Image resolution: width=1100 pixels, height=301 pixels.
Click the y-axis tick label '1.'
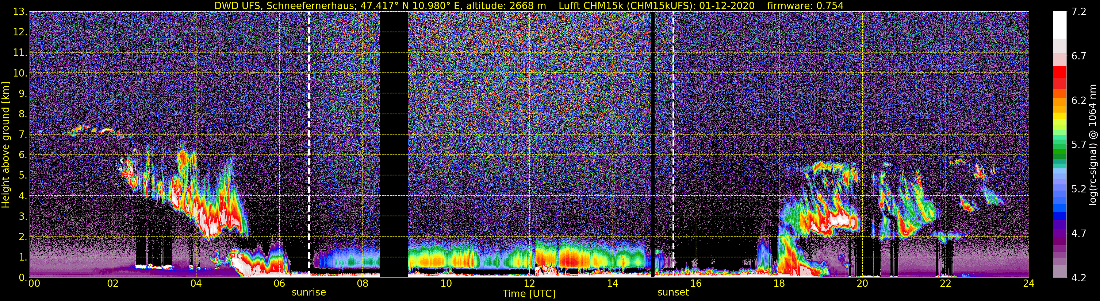click(x=23, y=257)
